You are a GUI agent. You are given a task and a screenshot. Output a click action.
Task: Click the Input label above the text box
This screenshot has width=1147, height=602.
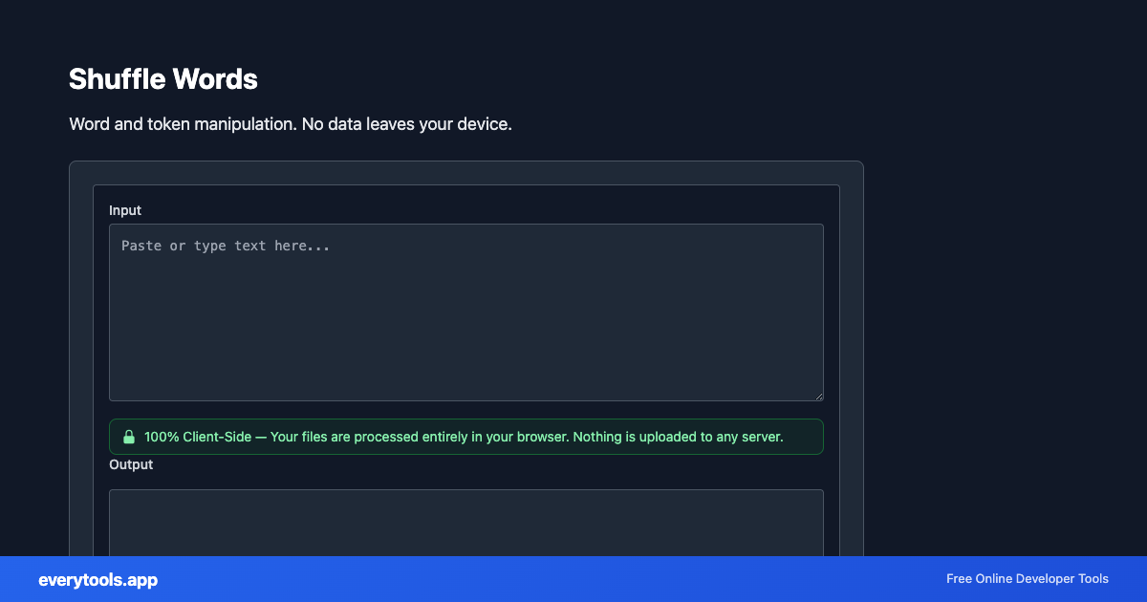coord(125,210)
